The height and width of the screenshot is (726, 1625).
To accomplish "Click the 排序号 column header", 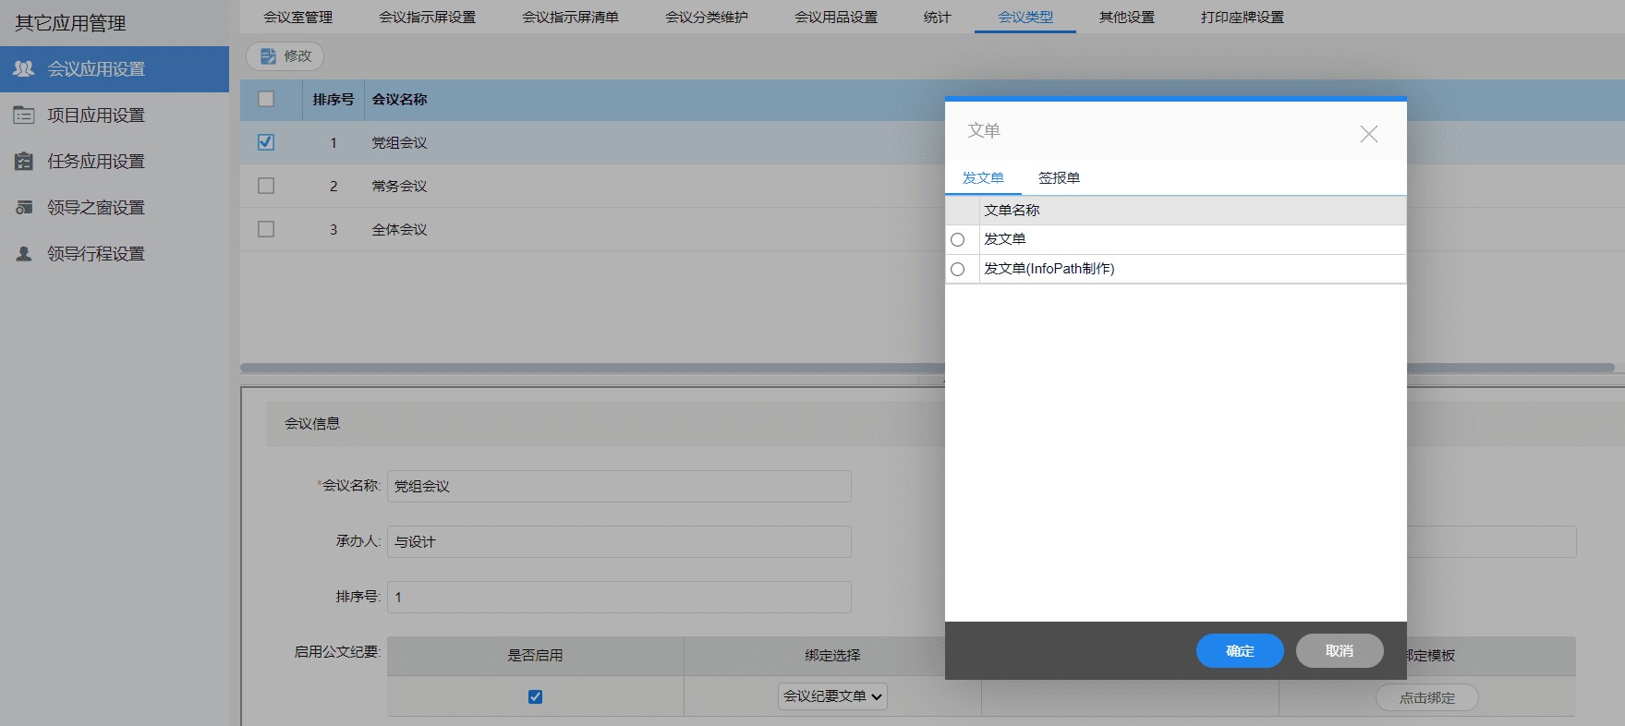I will pos(333,99).
